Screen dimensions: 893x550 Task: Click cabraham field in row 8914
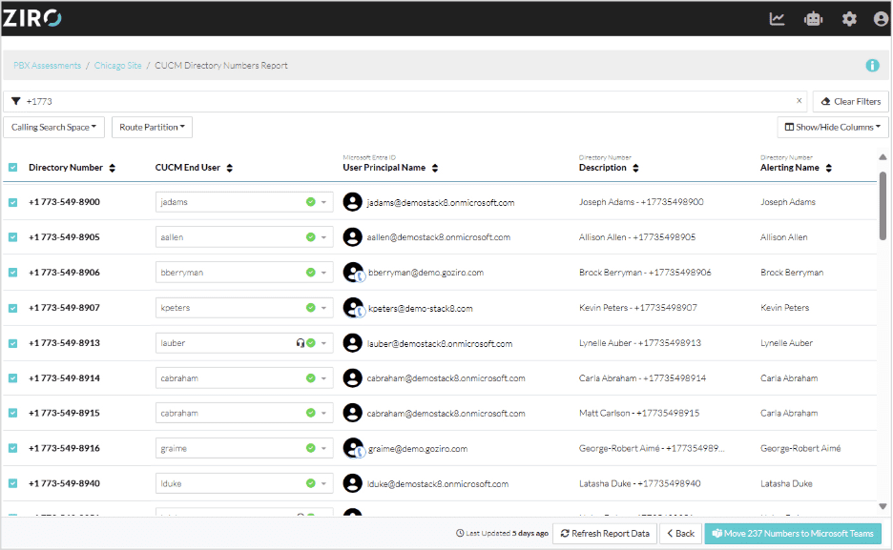pos(243,378)
